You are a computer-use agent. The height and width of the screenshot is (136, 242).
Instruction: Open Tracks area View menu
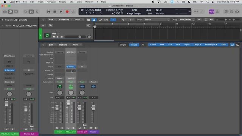click(79, 20)
